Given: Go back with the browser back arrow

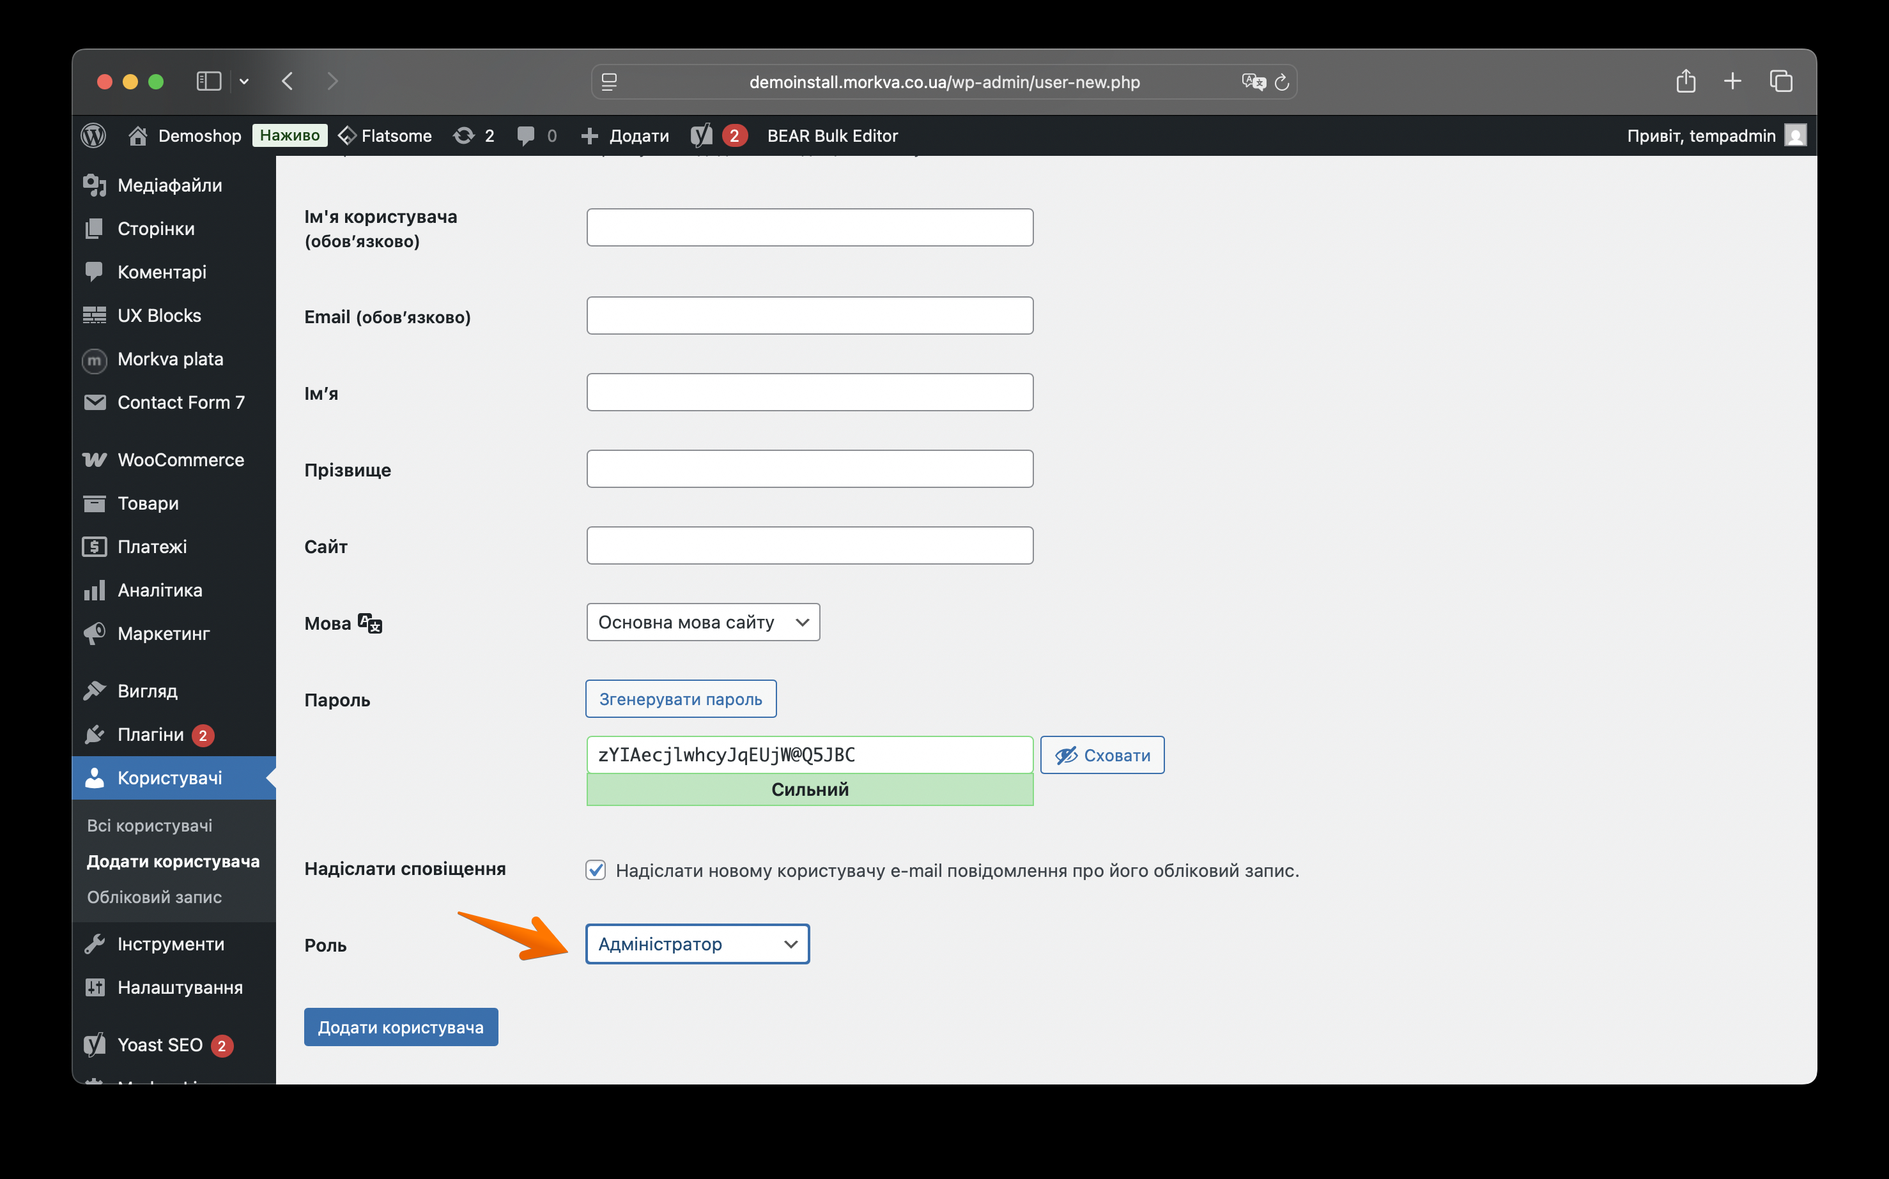Looking at the screenshot, I should pos(288,81).
